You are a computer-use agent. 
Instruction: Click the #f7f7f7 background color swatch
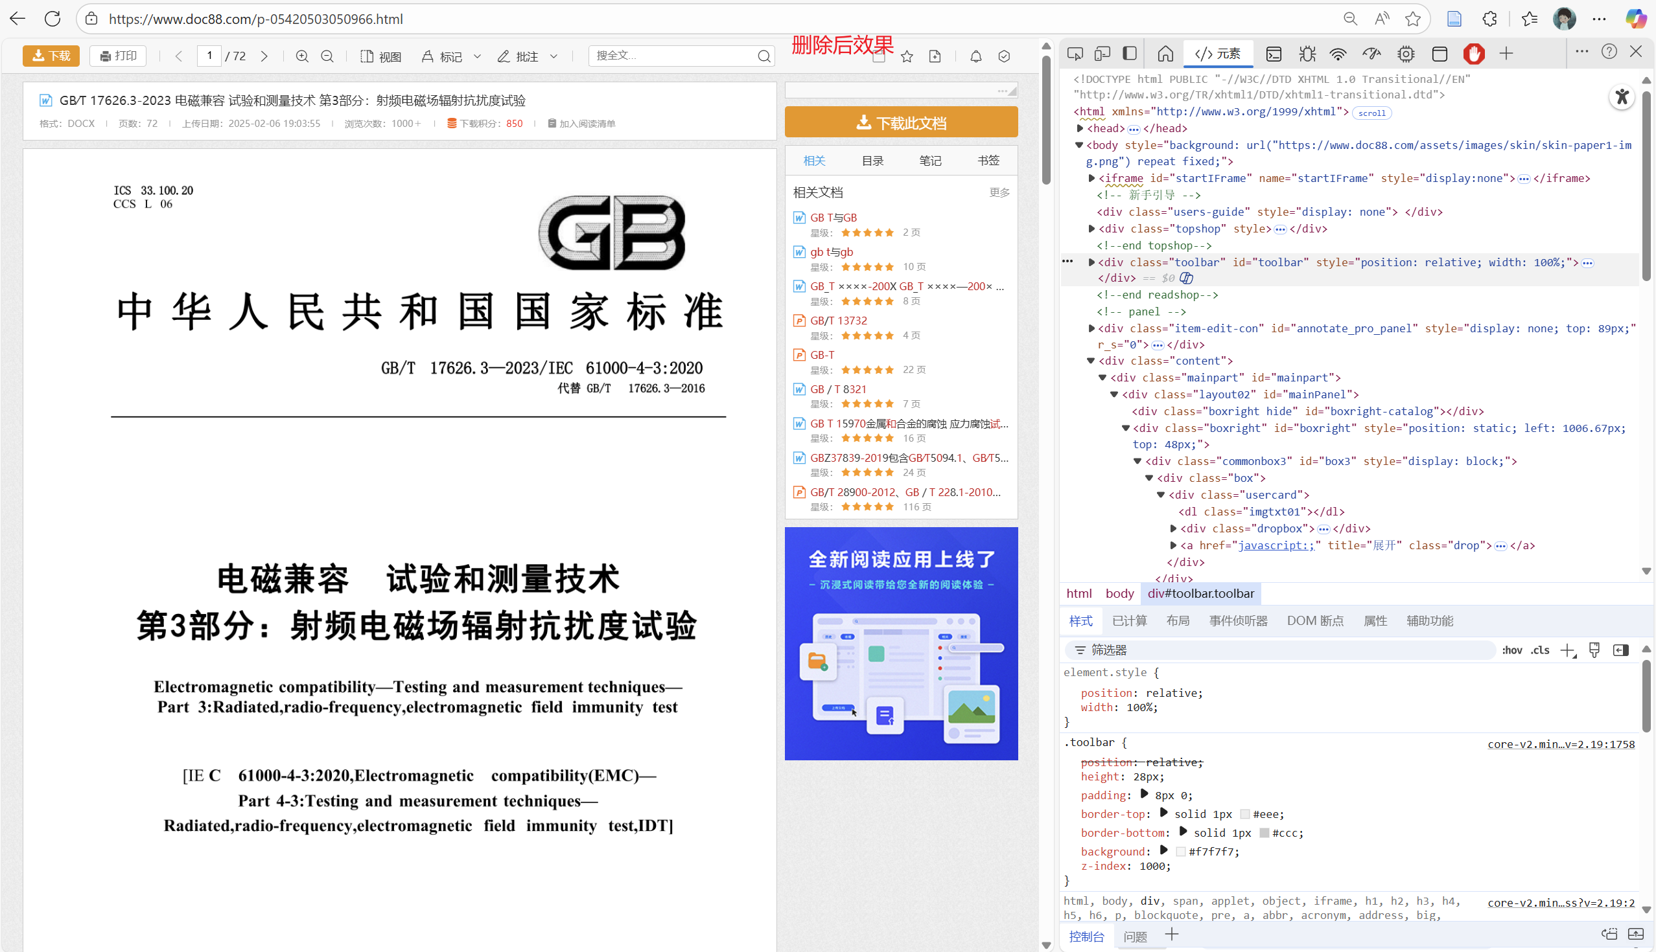(1180, 852)
